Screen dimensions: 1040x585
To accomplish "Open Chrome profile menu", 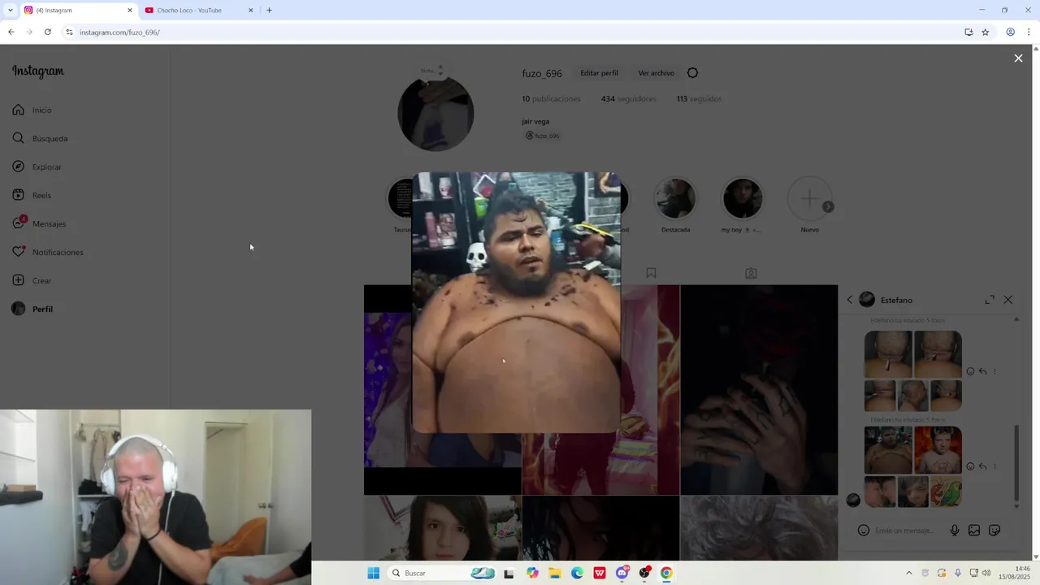I will [x=1010, y=32].
